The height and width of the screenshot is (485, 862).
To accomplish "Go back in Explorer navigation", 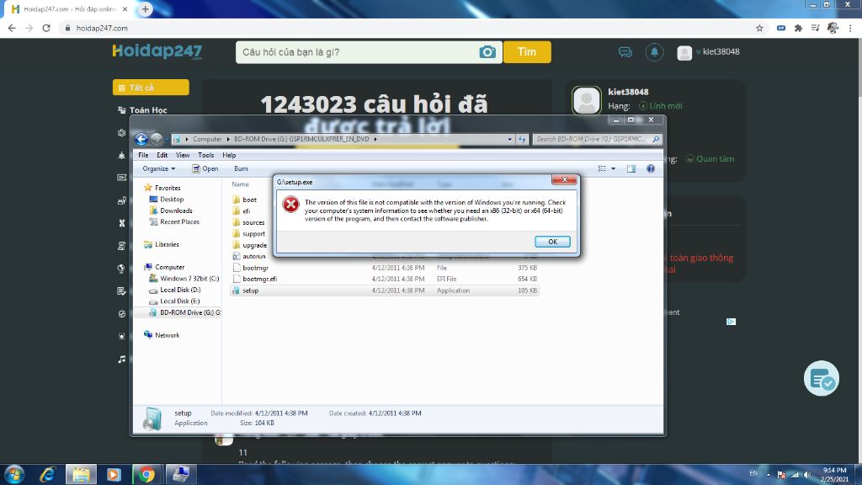I will tap(141, 139).
